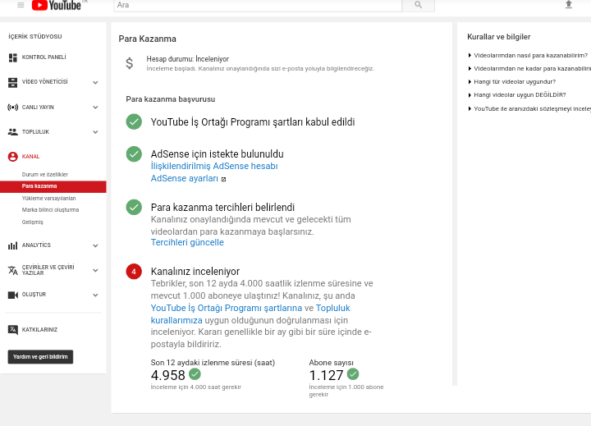Expand Çeviriler ve Çeviri Yazılar section
The height and width of the screenshot is (426, 591).
click(x=95, y=270)
